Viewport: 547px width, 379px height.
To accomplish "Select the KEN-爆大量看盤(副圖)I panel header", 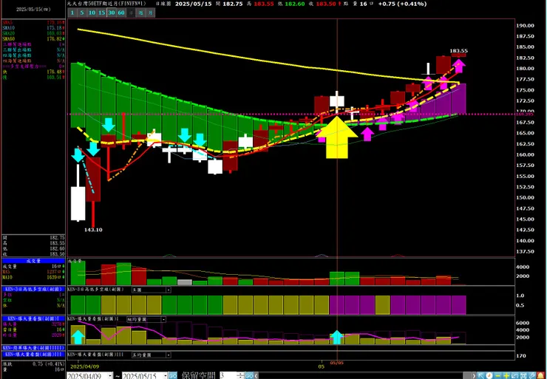I will [x=33, y=318].
